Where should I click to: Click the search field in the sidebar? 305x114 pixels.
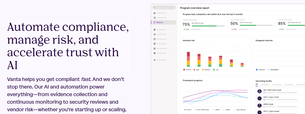point(164,8)
